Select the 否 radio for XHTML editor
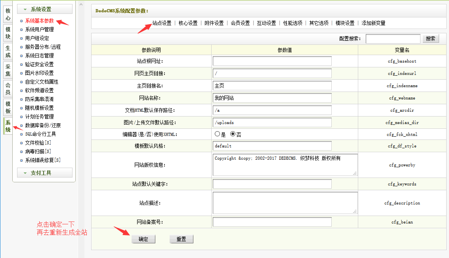This screenshot has height=258, width=449. pos(232,134)
